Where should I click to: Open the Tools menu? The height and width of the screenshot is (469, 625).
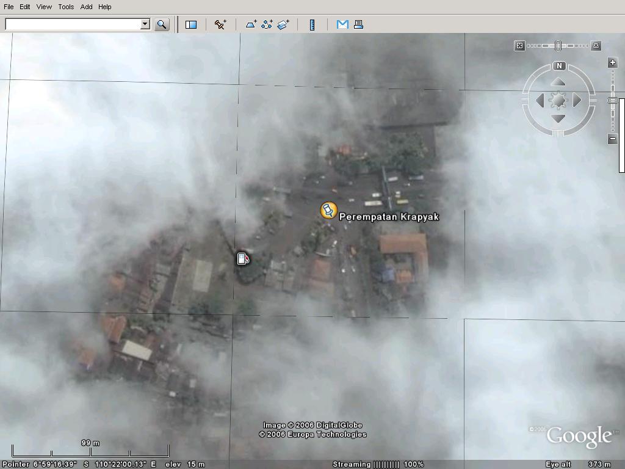pyautogui.click(x=66, y=7)
